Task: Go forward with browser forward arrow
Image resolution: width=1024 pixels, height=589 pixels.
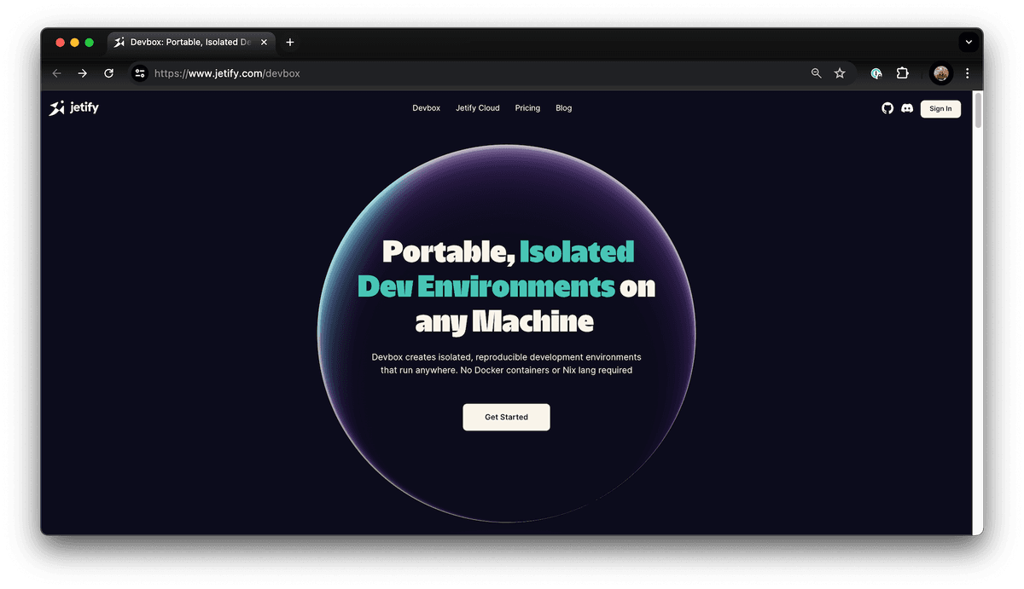Action: click(83, 73)
